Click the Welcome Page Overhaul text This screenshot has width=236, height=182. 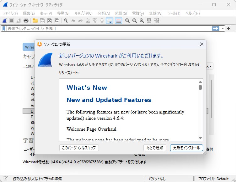(91, 129)
